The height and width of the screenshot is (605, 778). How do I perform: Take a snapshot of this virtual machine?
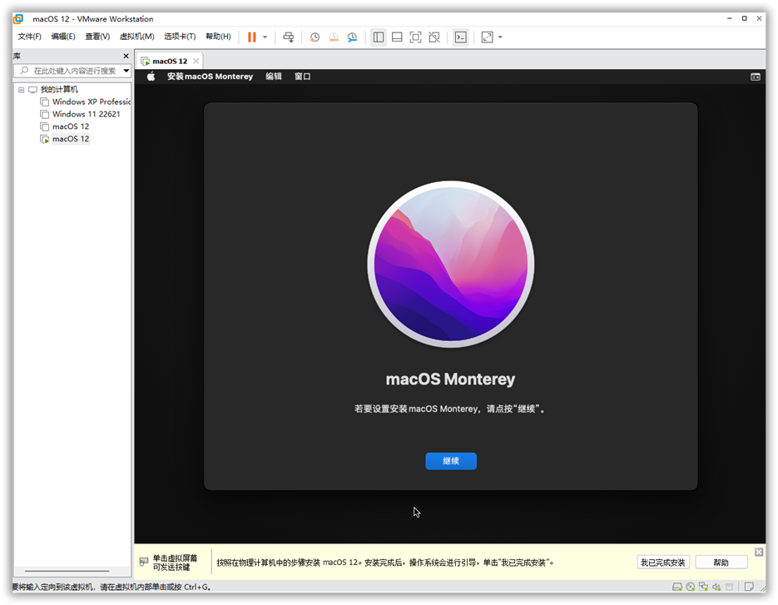315,37
